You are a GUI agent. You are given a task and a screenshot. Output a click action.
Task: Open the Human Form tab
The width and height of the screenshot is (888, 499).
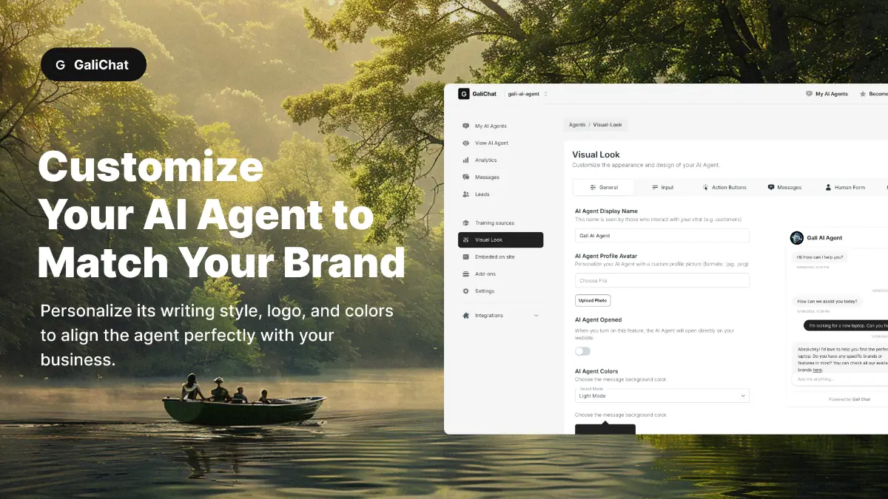(844, 188)
